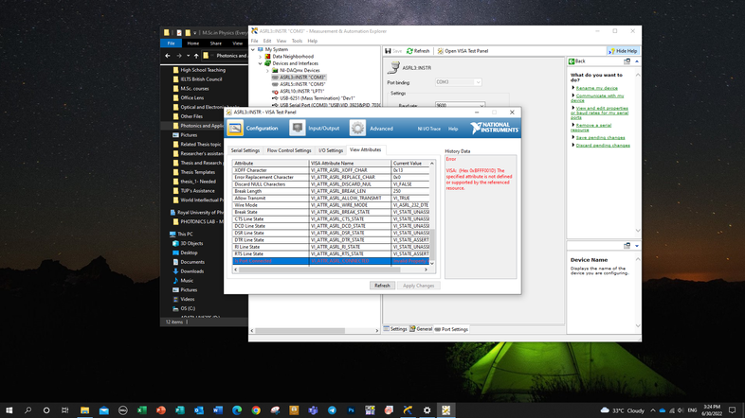The height and width of the screenshot is (418, 745).
Task: Switch to Serial Settings tab
Action: pyautogui.click(x=245, y=150)
